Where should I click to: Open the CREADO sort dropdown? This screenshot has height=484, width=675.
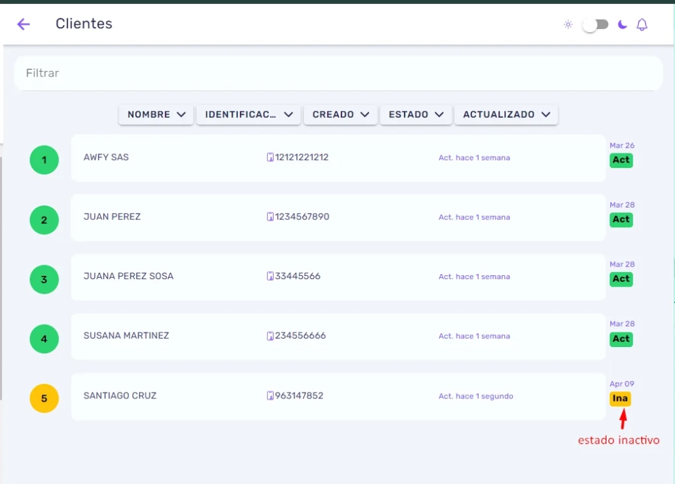click(341, 115)
